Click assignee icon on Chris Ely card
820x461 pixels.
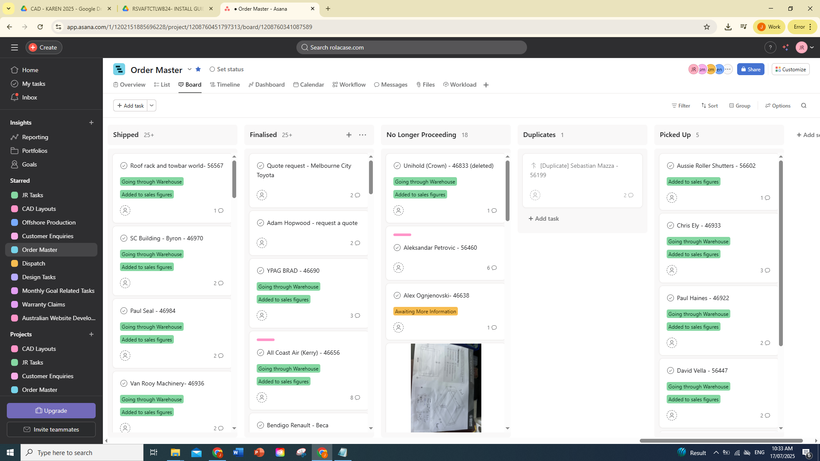click(672, 270)
